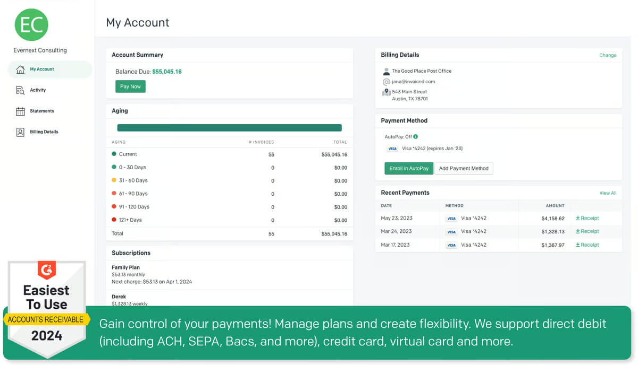The image size is (638, 365).
Task: Click the $55,045.16 balance due amount
Action: 167,72
